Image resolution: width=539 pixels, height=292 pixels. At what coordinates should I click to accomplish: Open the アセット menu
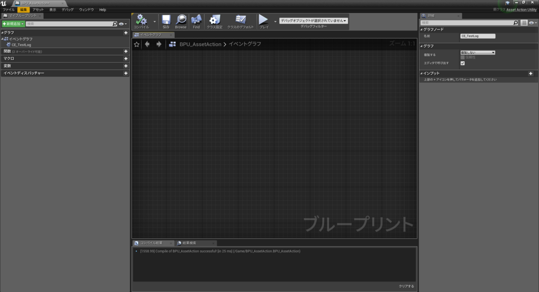38,9
